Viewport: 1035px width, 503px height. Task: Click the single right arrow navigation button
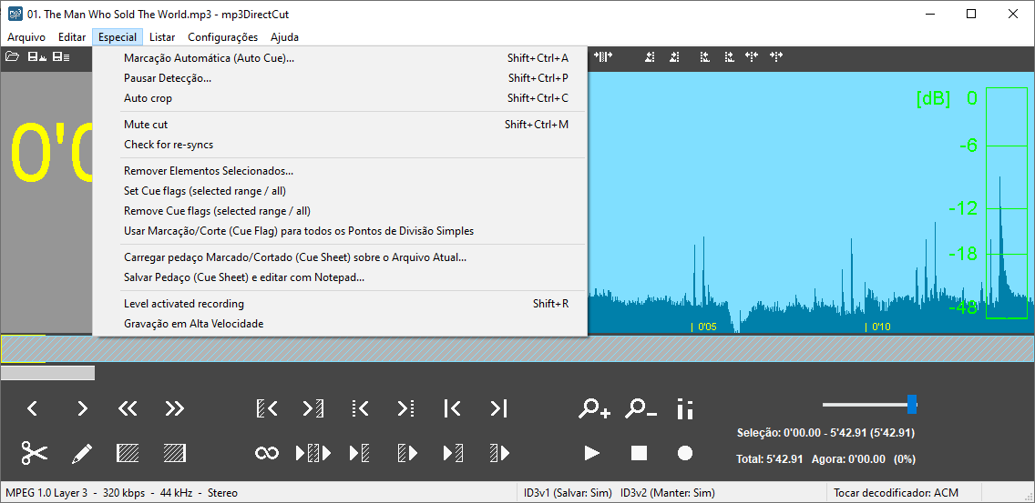coord(82,408)
